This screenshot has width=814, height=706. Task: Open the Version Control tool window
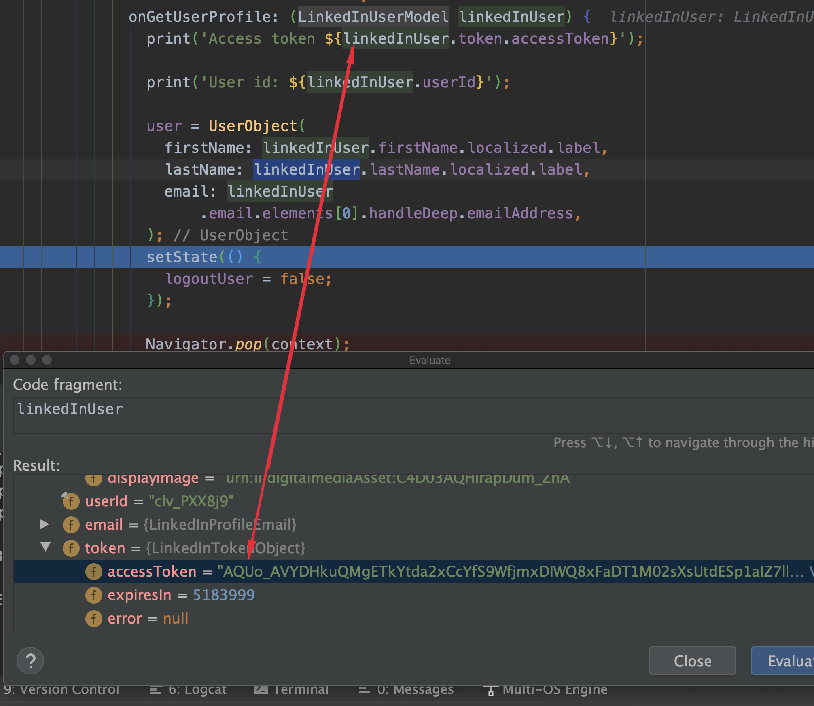pyautogui.click(x=61, y=690)
